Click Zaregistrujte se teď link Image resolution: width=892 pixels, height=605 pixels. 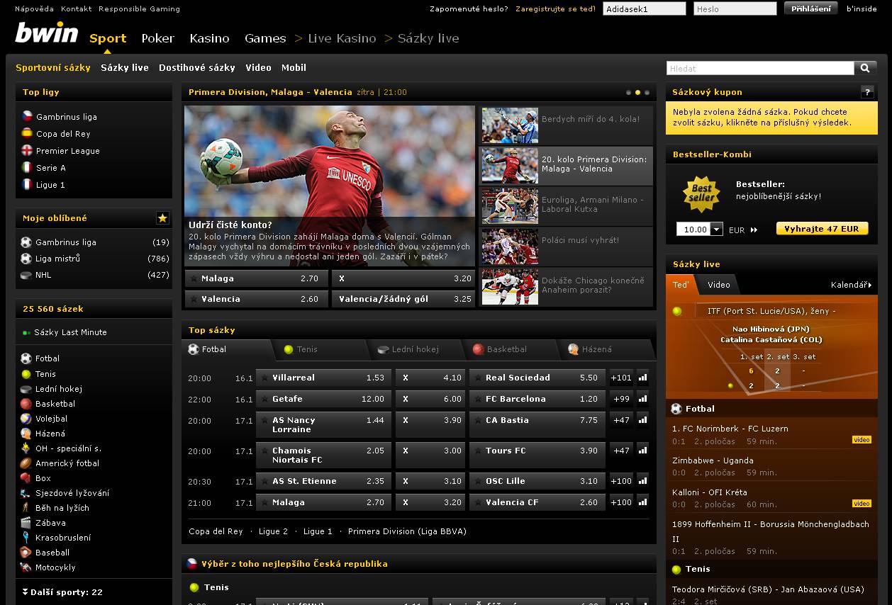555,9
